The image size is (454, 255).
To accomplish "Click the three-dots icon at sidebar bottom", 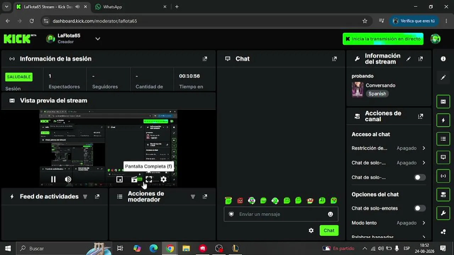I will [443, 232].
